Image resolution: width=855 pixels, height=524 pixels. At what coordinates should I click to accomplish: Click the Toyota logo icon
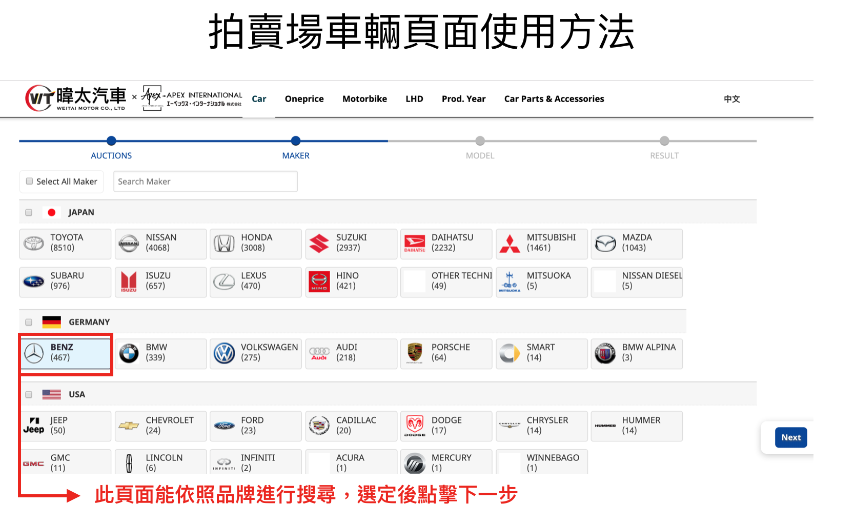[34, 243]
